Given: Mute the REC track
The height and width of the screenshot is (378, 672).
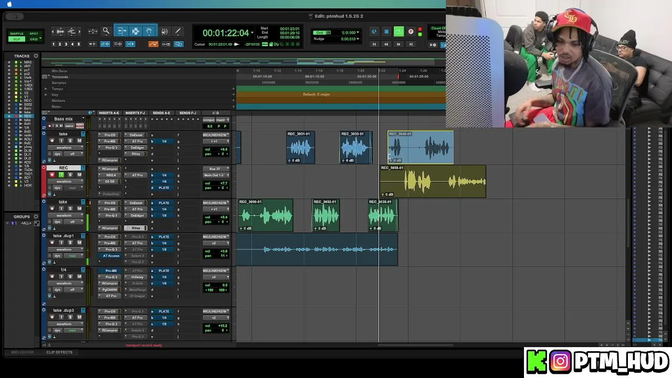Looking at the screenshot, I should click(x=79, y=175).
